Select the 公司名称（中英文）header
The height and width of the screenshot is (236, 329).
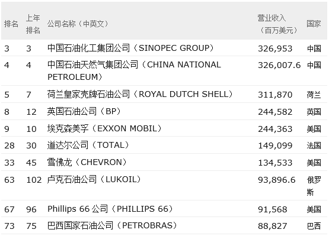click(78, 24)
